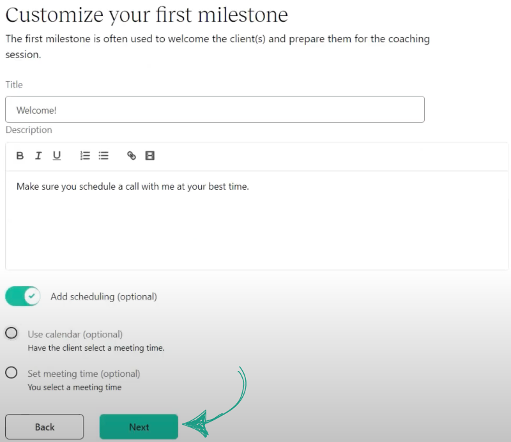
Task: Click the embed video icon
Action: (x=150, y=156)
